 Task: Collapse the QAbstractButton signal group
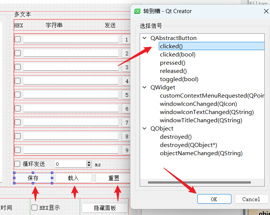click(x=145, y=38)
